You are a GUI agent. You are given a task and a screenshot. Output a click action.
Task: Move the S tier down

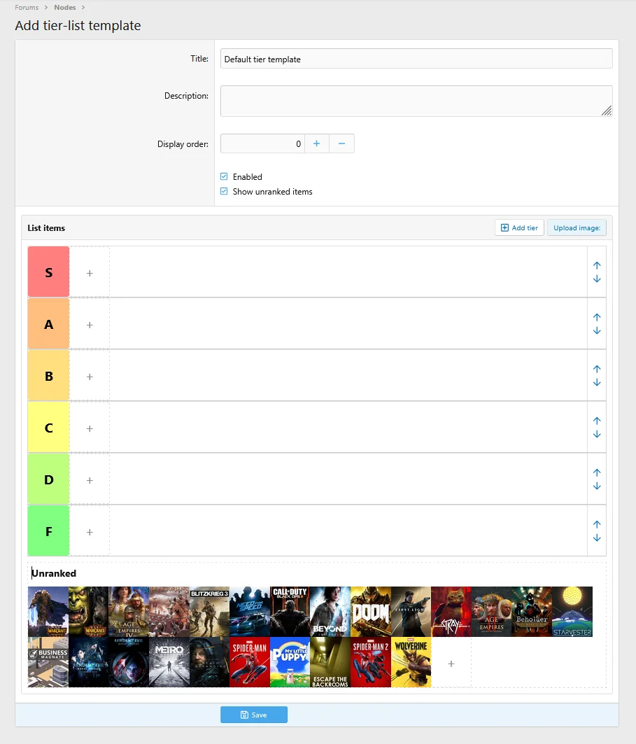pyautogui.click(x=597, y=279)
